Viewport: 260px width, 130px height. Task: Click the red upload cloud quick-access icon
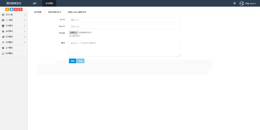click(21, 9)
